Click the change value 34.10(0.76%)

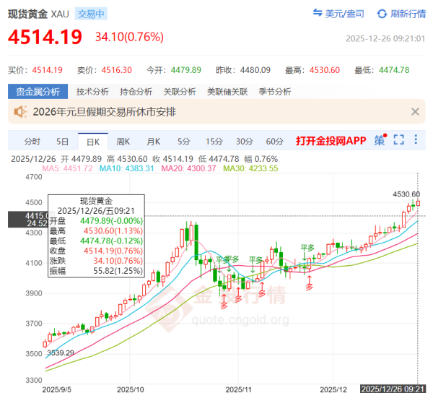click(129, 37)
